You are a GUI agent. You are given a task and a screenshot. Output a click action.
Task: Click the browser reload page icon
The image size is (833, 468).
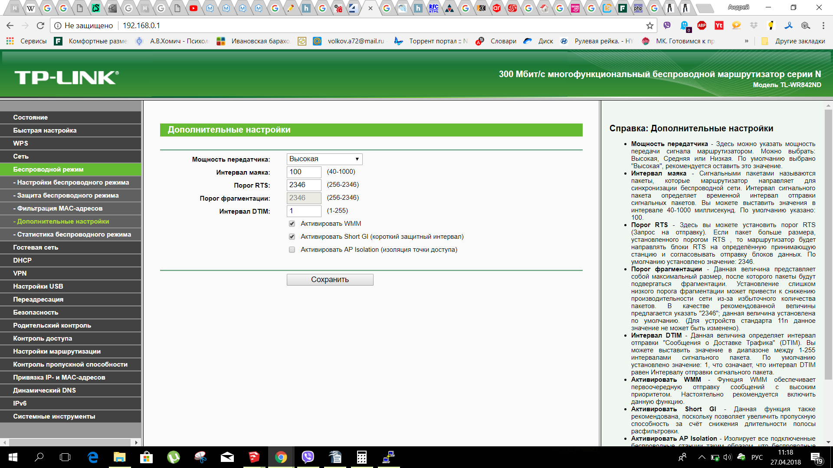tap(40, 26)
